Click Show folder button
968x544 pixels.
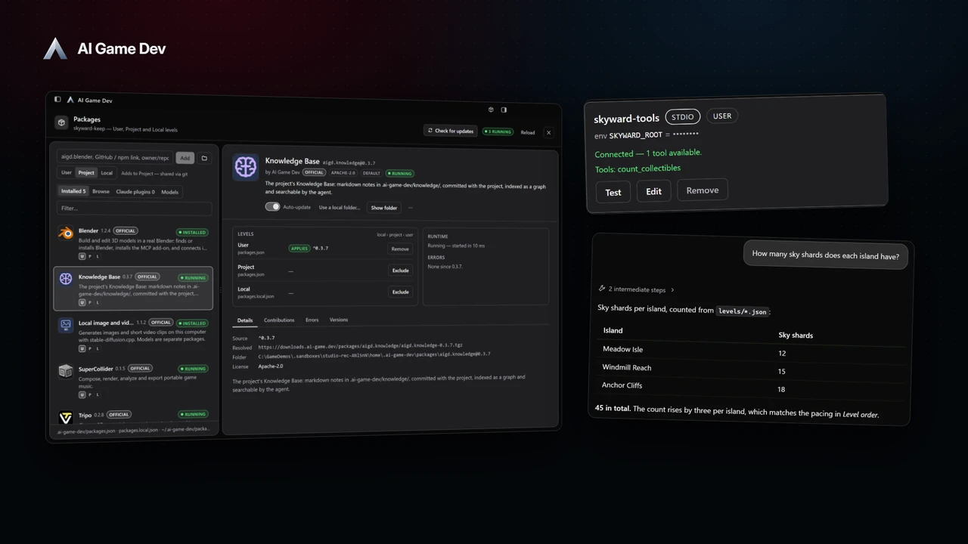(x=383, y=208)
